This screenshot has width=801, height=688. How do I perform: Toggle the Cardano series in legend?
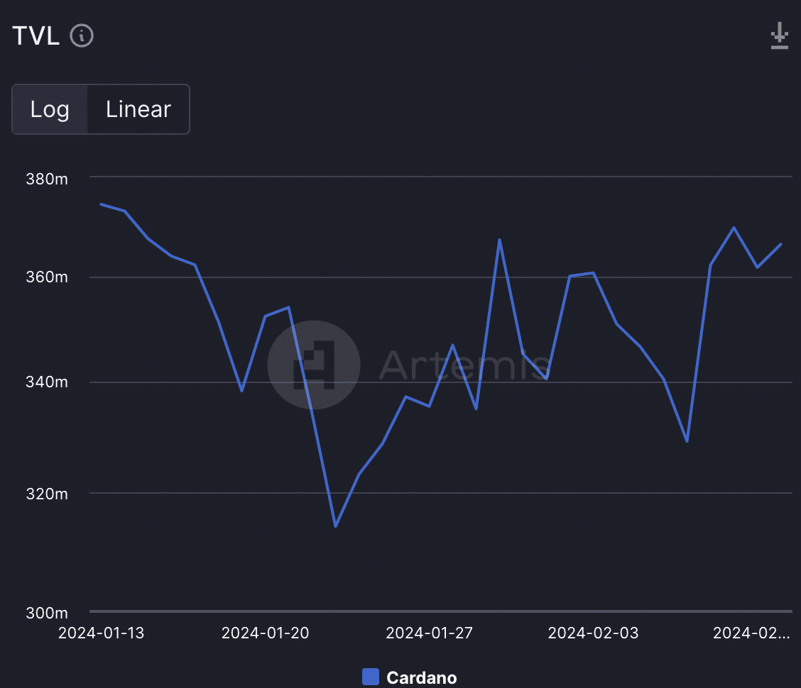[x=421, y=677]
